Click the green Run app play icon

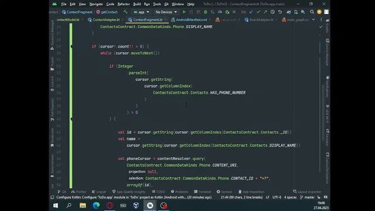click(184, 12)
